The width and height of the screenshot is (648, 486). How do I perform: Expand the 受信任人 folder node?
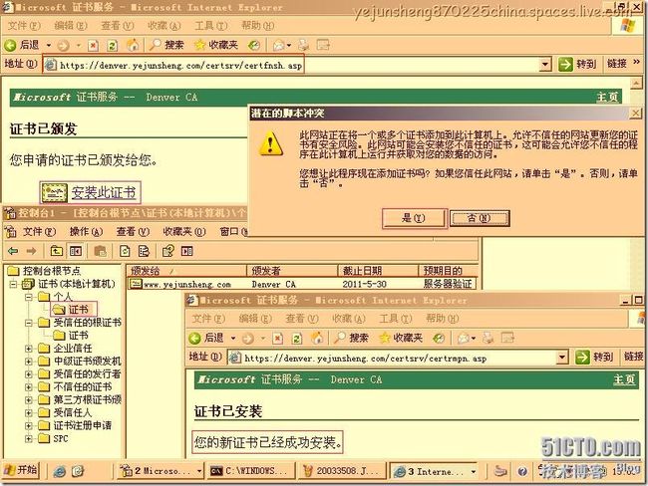coord(29,413)
